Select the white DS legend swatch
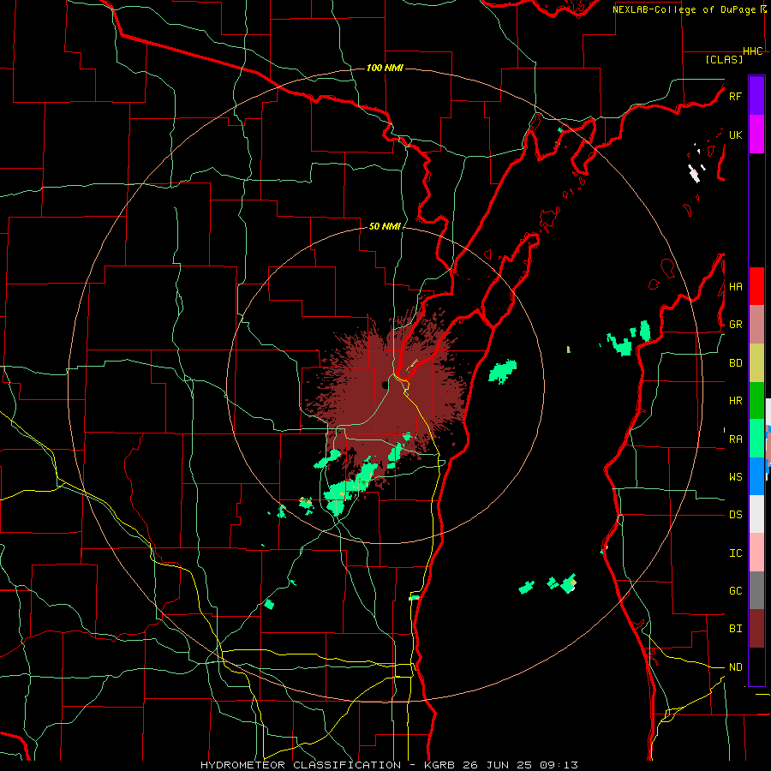The width and height of the screenshot is (771, 771). [756, 514]
